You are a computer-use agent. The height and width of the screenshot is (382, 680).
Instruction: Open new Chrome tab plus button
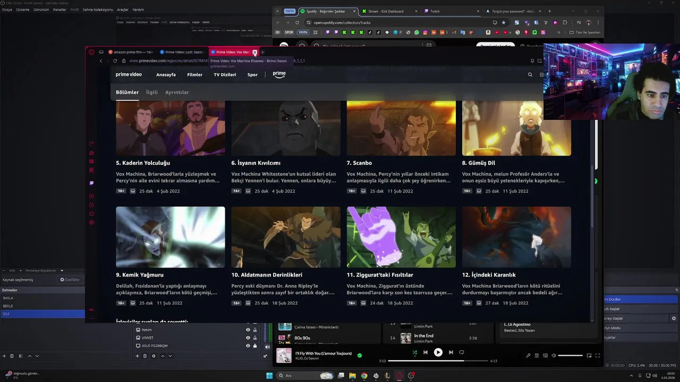point(549,11)
